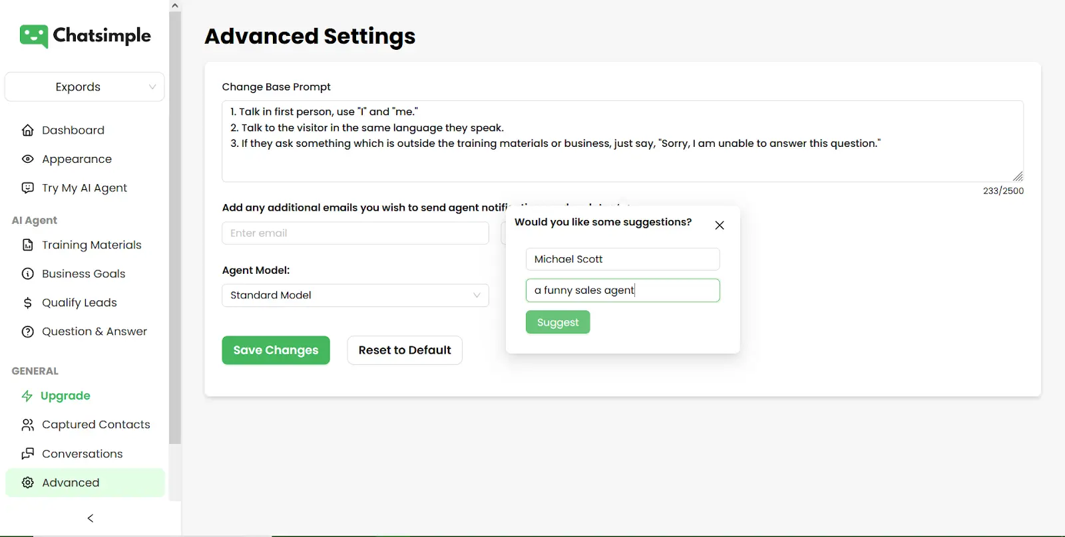Click the Michael Scott name field
The width and height of the screenshot is (1065, 537).
click(622, 259)
